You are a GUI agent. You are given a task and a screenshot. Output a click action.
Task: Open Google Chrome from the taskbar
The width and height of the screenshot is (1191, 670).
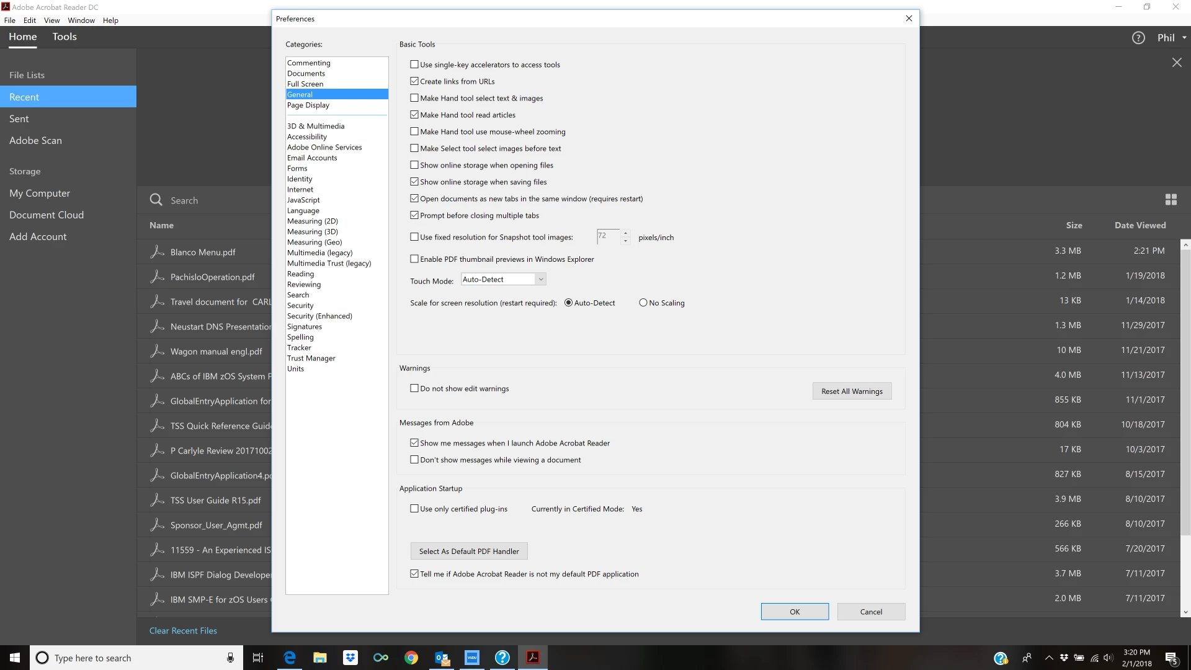[x=411, y=658]
